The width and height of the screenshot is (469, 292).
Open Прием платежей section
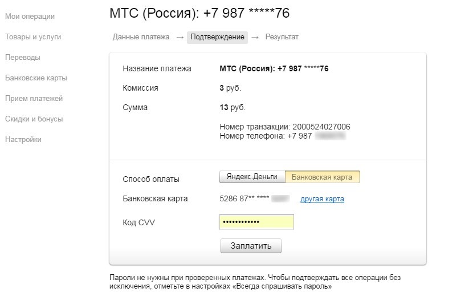(x=34, y=99)
